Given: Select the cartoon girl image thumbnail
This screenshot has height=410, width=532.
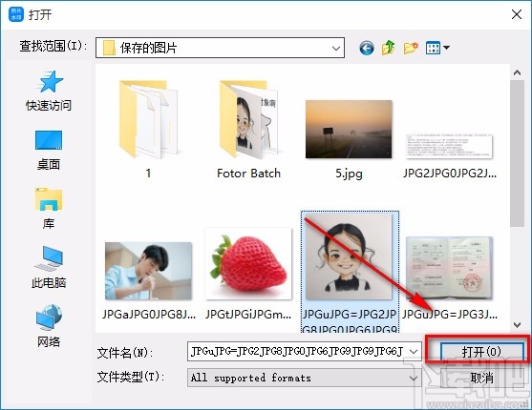Looking at the screenshot, I should (349, 256).
